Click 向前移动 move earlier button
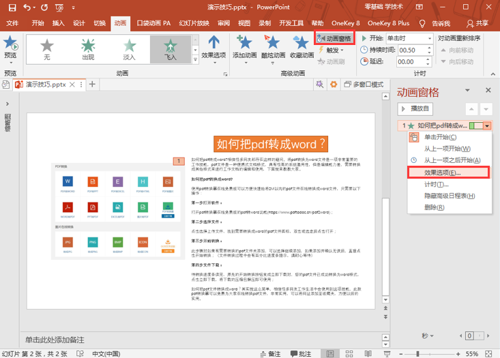This screenshot has width=500, height=358. (457, 50)
